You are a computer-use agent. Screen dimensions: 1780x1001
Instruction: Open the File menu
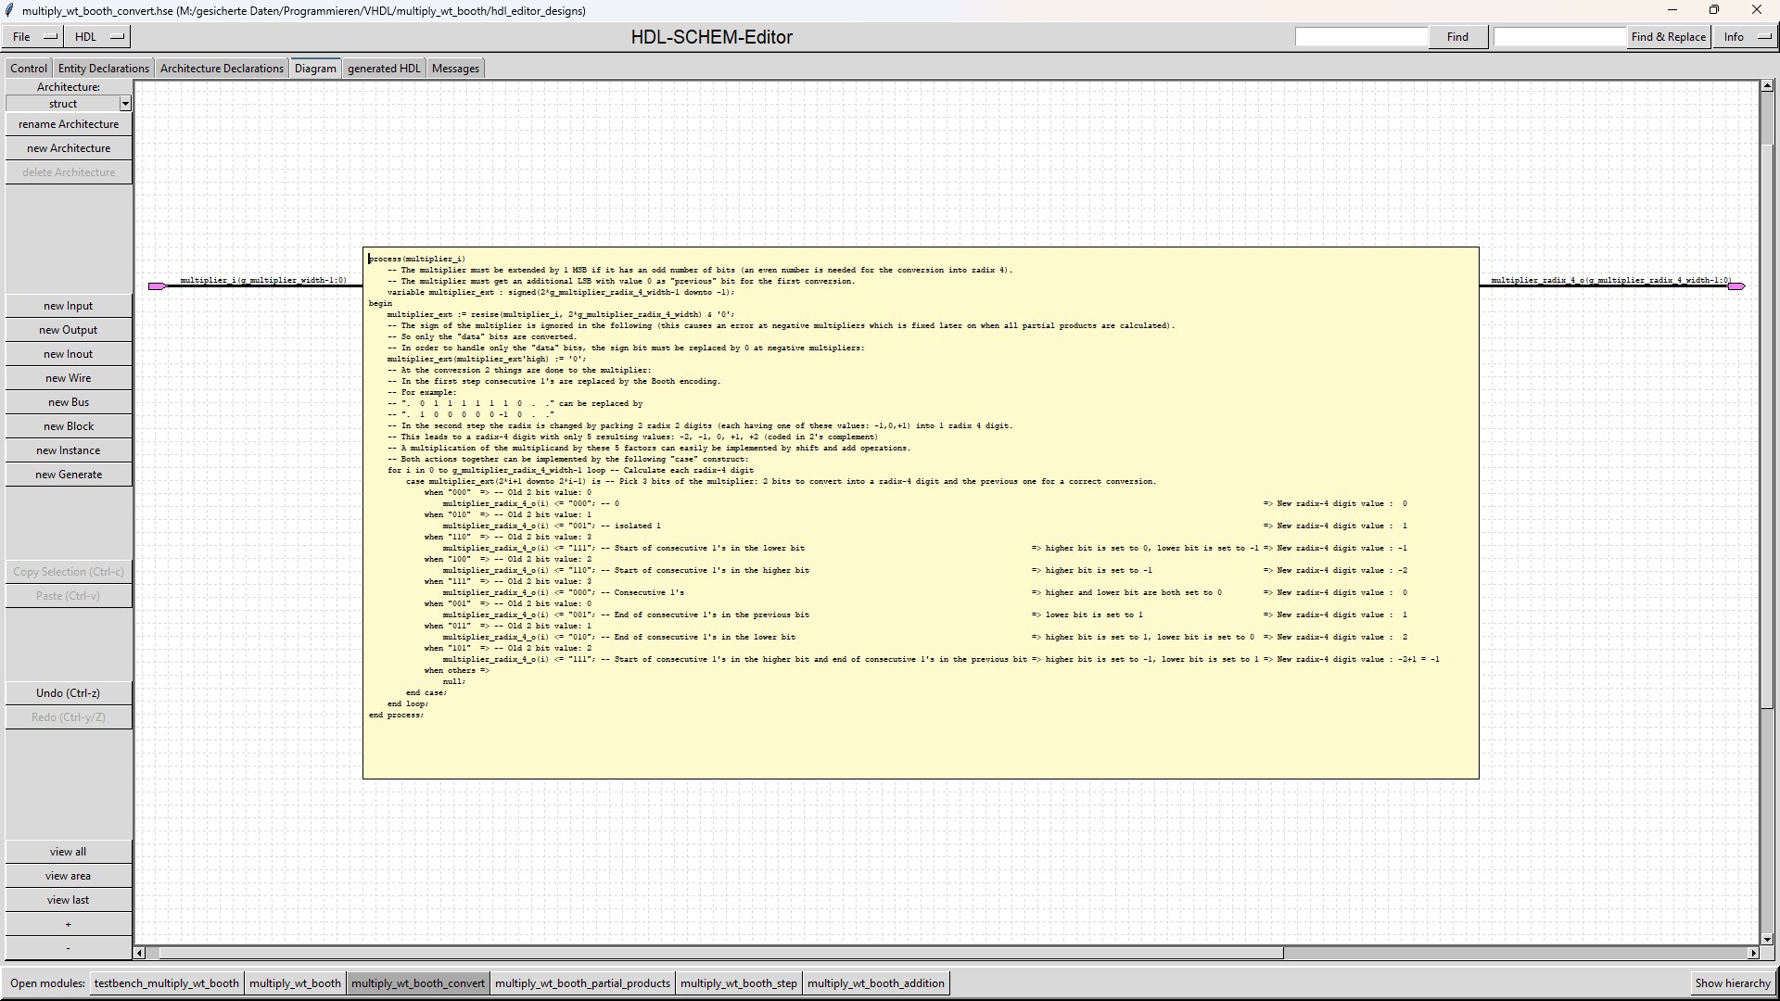[32, 37]
